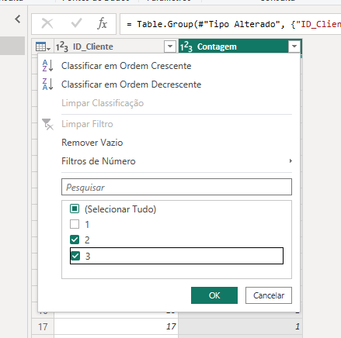Click the OK button

coord(214,295)
